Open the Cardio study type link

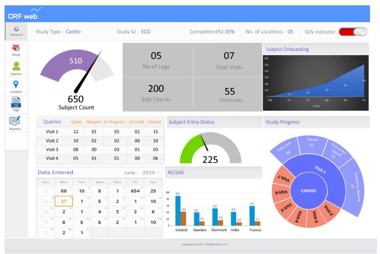73,32
